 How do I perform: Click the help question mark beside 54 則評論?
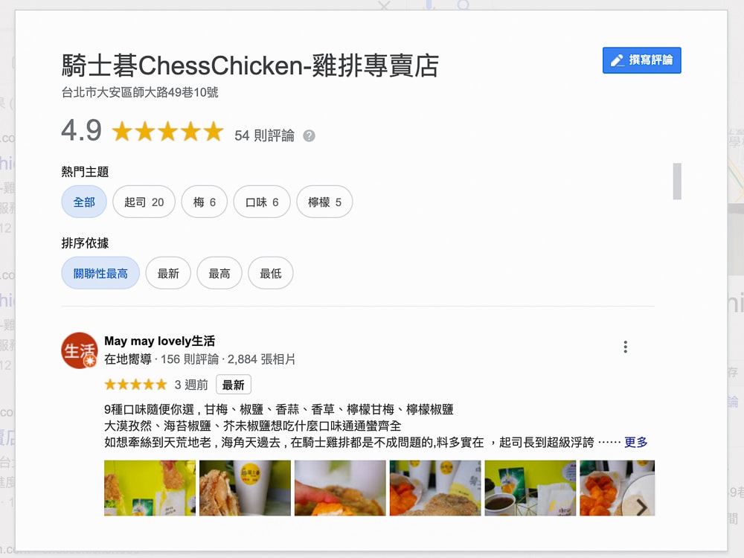[309, 136]
